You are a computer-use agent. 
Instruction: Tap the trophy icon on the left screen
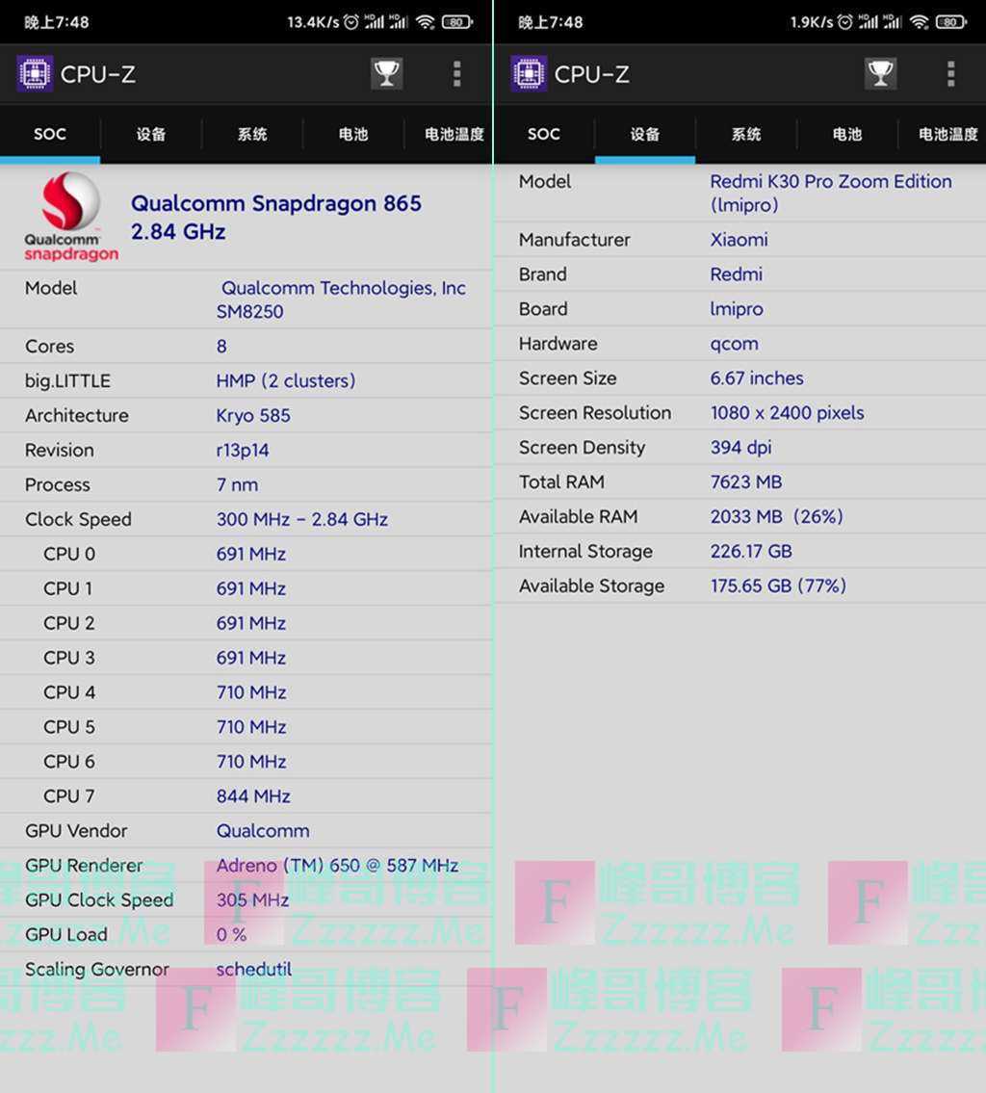(x=386, y=74)
